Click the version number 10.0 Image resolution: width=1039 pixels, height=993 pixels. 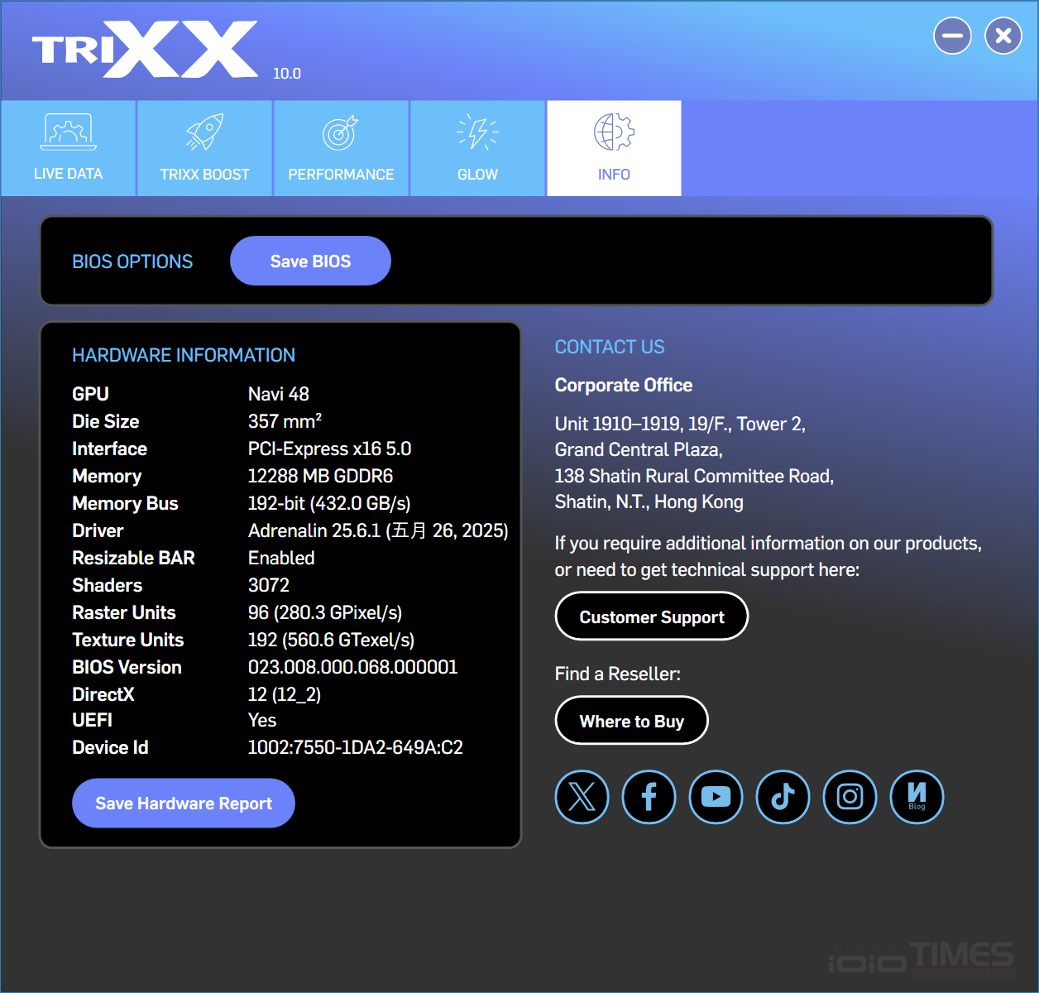click(x=287, y=73)
